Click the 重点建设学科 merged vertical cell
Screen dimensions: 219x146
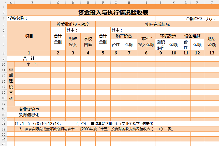pos(11,84)
